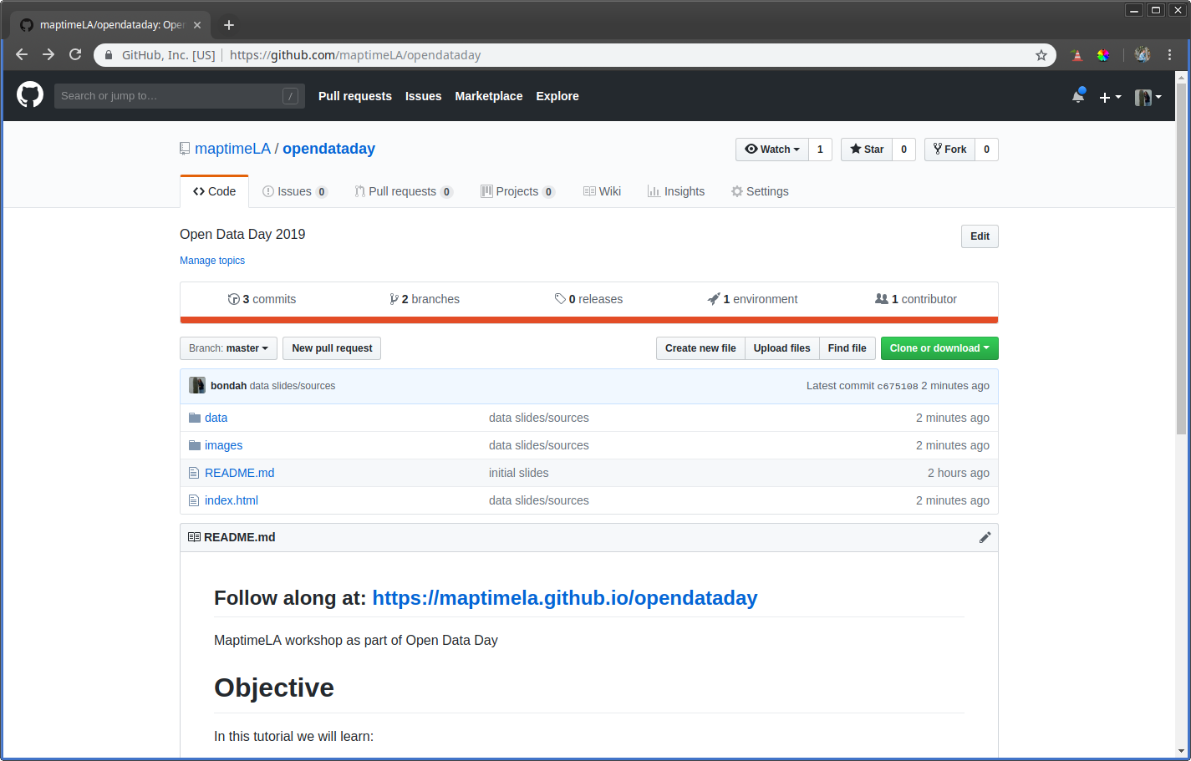Click the index.html file icon
This screenshot has height=761, width=1191.
(194, 500)
